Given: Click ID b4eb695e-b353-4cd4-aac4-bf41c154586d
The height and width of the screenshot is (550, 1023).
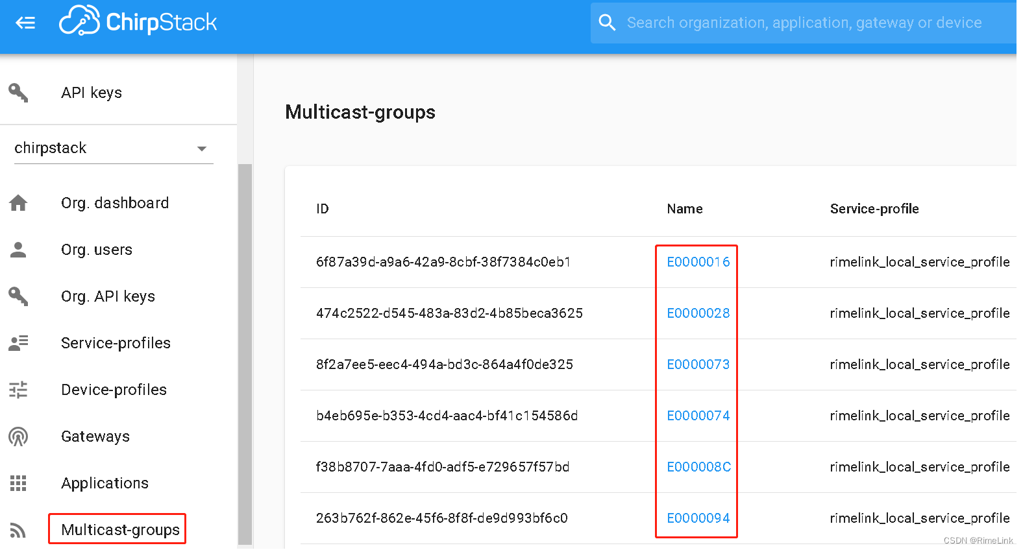Looking at the screenshot, I should coord(447,416).
